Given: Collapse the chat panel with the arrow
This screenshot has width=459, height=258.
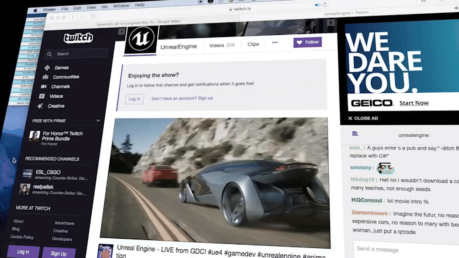Looking at the screenshot, I should [x=331, y=23].
